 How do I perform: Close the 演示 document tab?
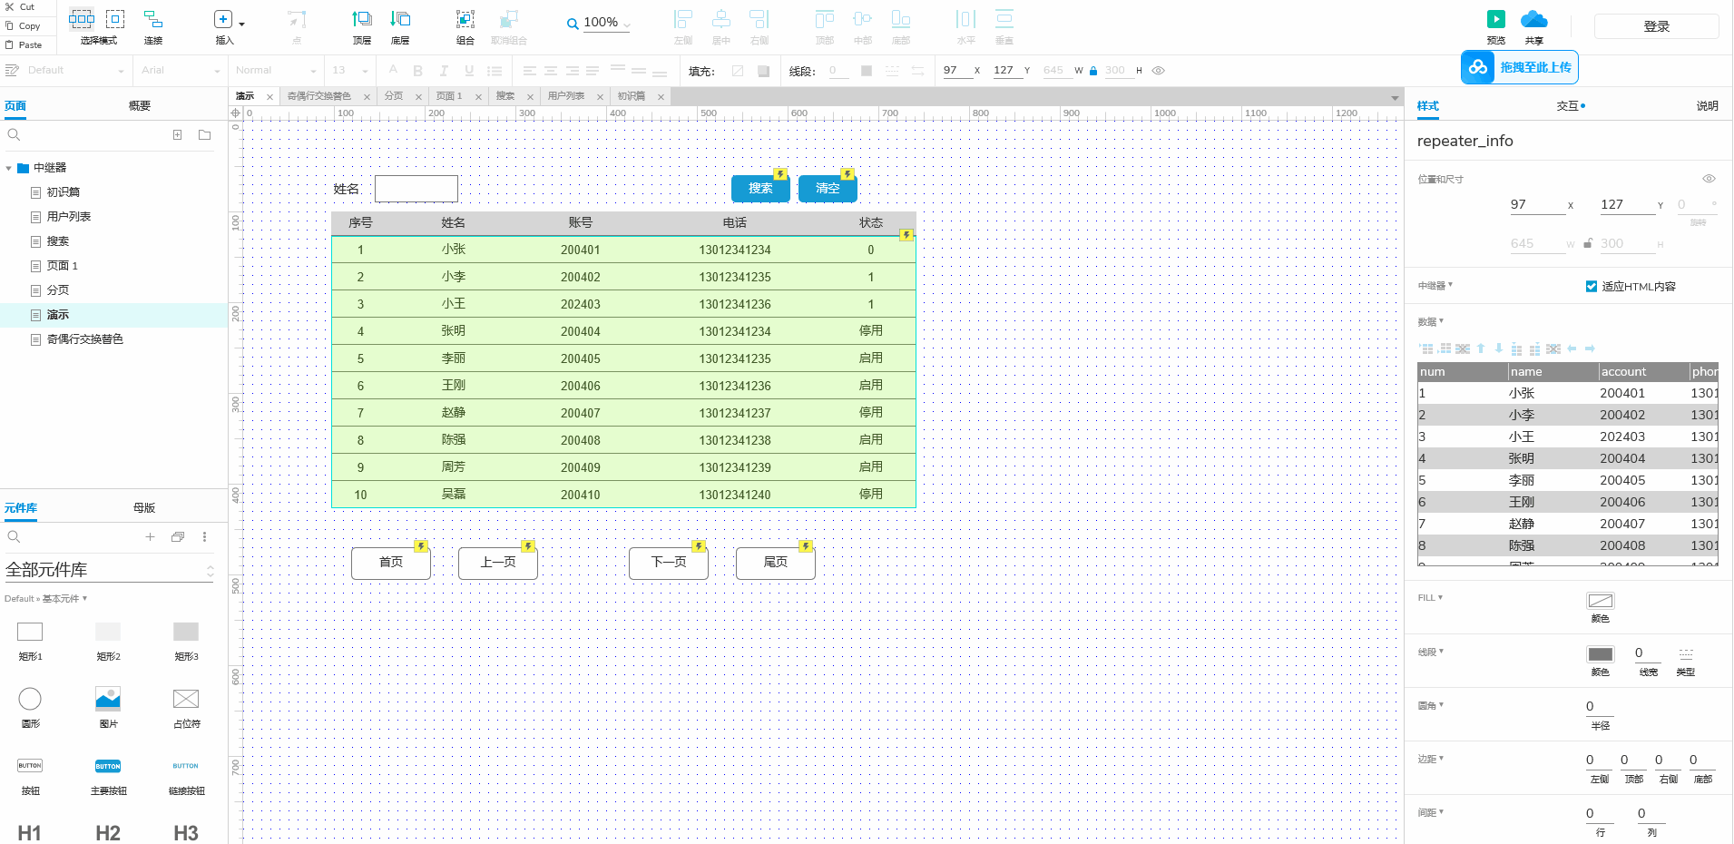[269, 97]
